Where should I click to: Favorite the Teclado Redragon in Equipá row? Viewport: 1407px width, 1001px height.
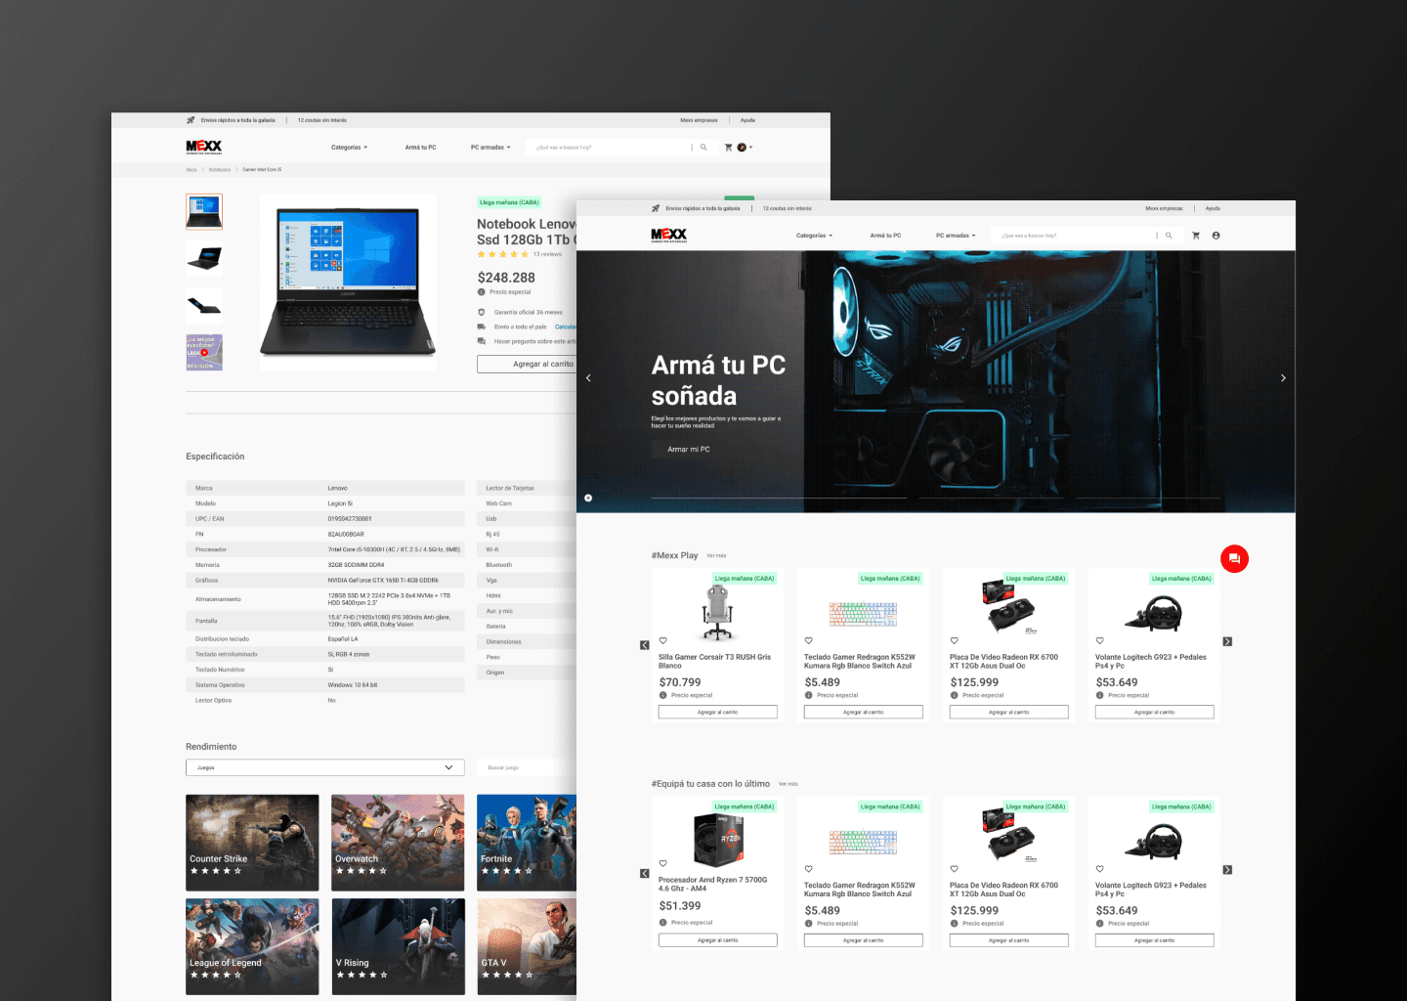(x=808, y=868)
